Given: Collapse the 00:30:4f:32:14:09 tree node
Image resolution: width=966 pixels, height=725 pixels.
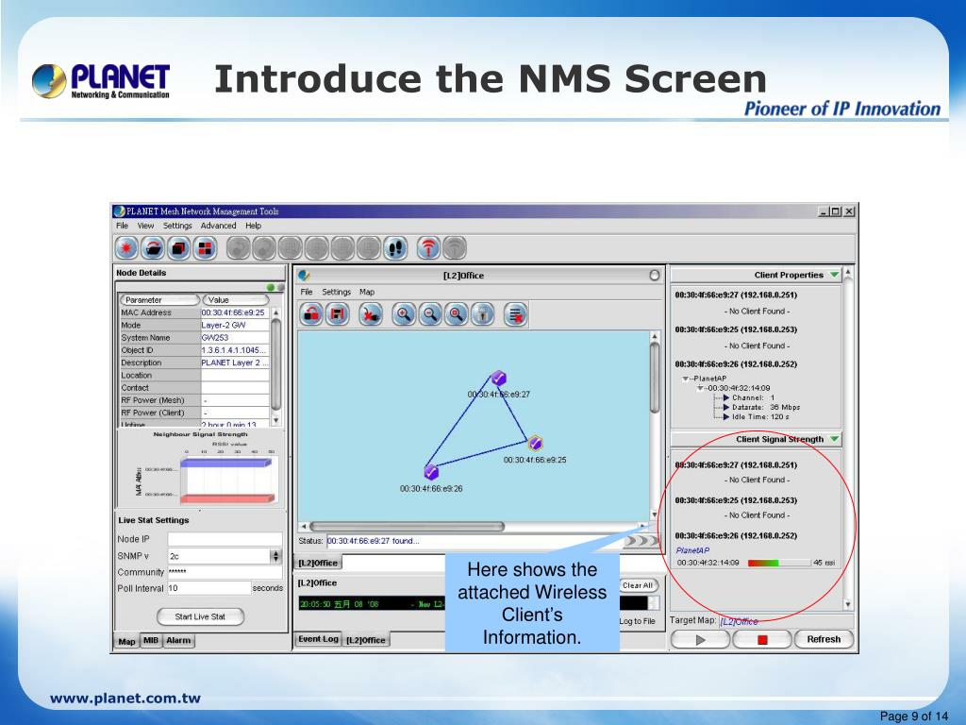Looking at the screenshot, I should pos(700,388).
